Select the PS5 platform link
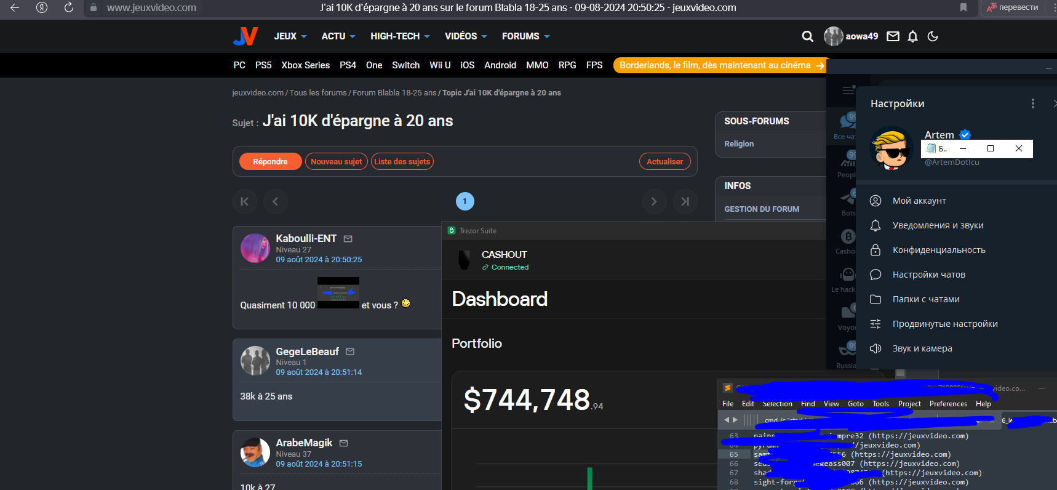 [x=263, y=65]
